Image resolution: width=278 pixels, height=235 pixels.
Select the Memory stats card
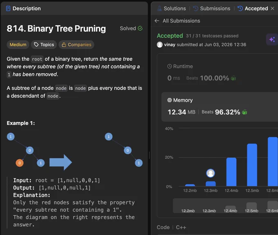tap(220, 107)
